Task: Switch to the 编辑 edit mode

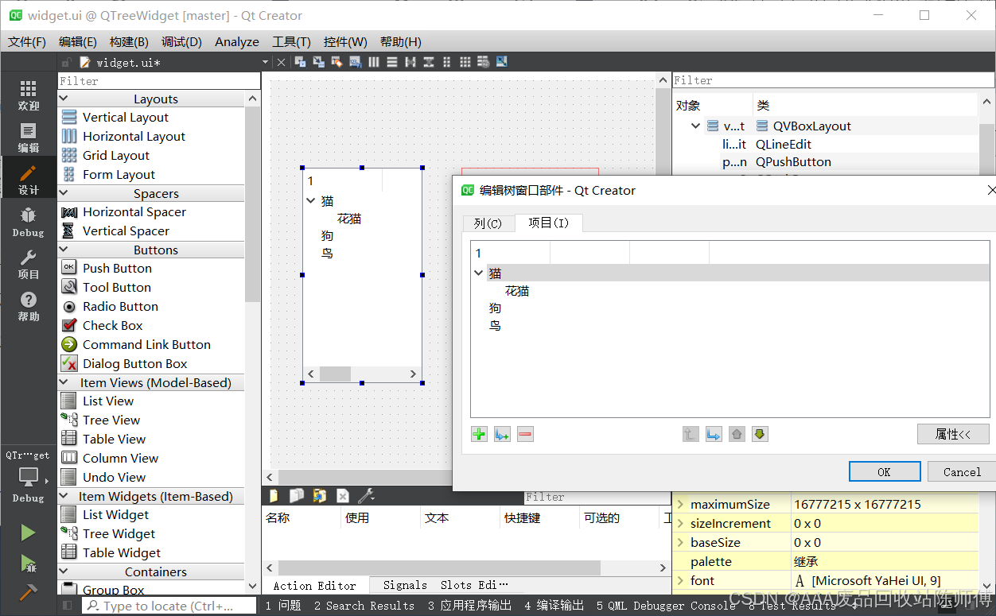Action: tap(29, 138)
